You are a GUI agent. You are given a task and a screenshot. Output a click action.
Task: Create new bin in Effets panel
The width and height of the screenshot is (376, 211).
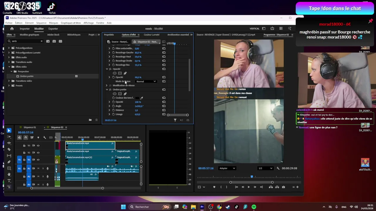pos(90,120)
